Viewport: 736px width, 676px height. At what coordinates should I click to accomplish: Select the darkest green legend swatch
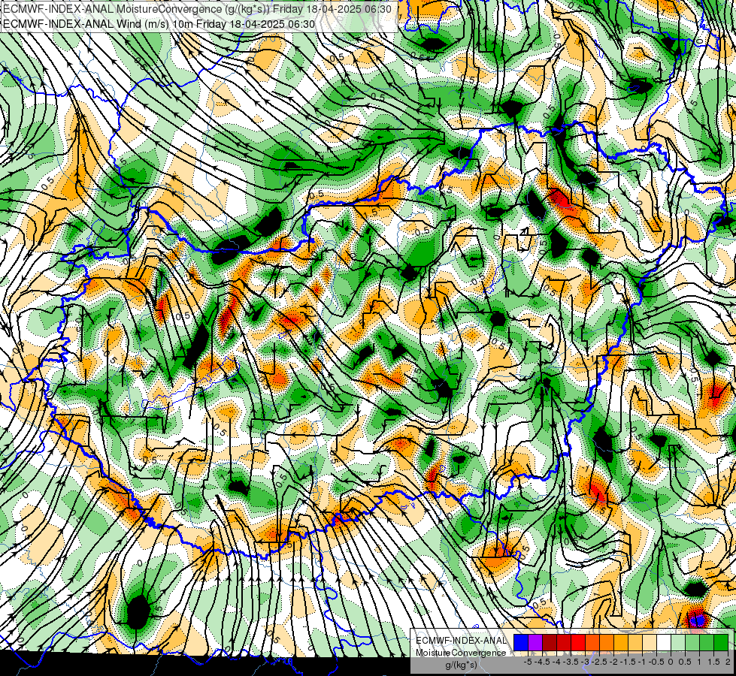coord(721,642)
